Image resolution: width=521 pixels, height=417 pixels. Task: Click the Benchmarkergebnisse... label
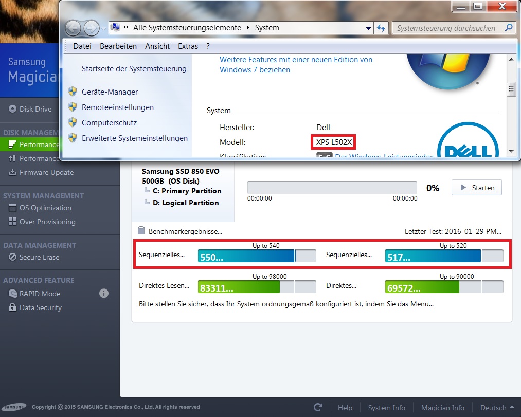click(185, 231)
